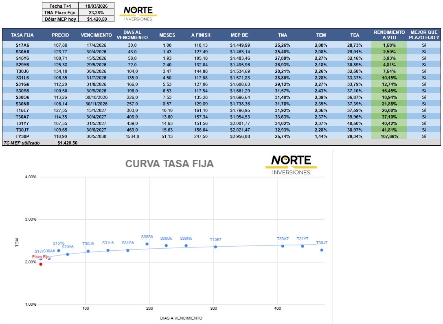Click the price 107,89 for S17A6
Viewport: 443px width, 324px height.
pos(60,45)
